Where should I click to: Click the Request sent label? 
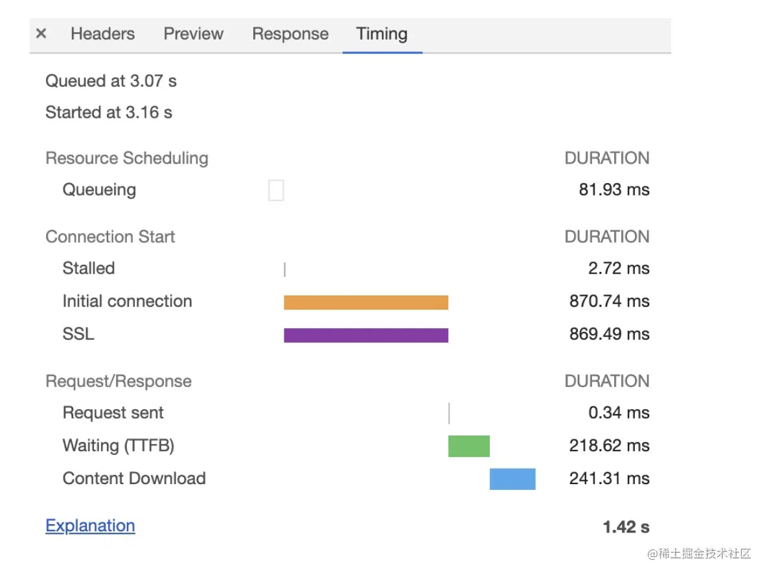click(x=113, y=413)
